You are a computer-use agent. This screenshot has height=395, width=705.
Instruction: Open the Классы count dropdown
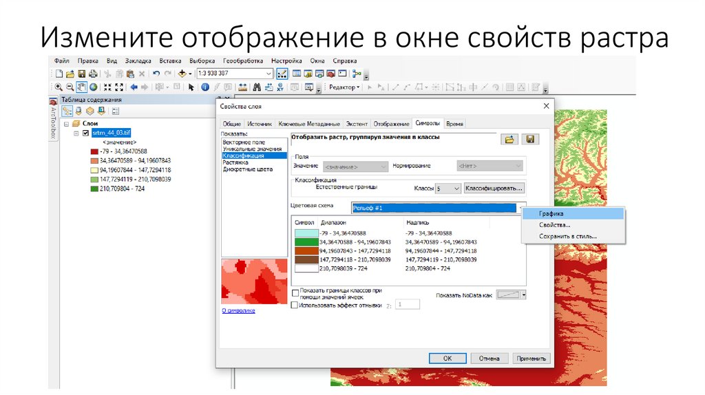coord(456,189)
